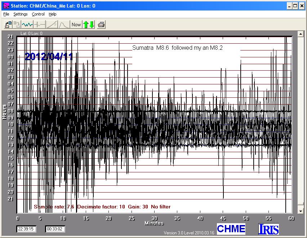Click the event pick toolbar icon
Image resolution: width=307 pixels, height=238 pixels.
[39, 25]
